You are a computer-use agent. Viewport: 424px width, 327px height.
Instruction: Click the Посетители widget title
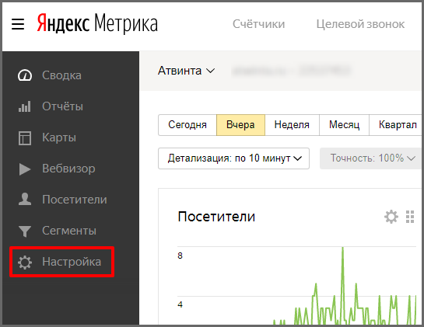[216, 217]
